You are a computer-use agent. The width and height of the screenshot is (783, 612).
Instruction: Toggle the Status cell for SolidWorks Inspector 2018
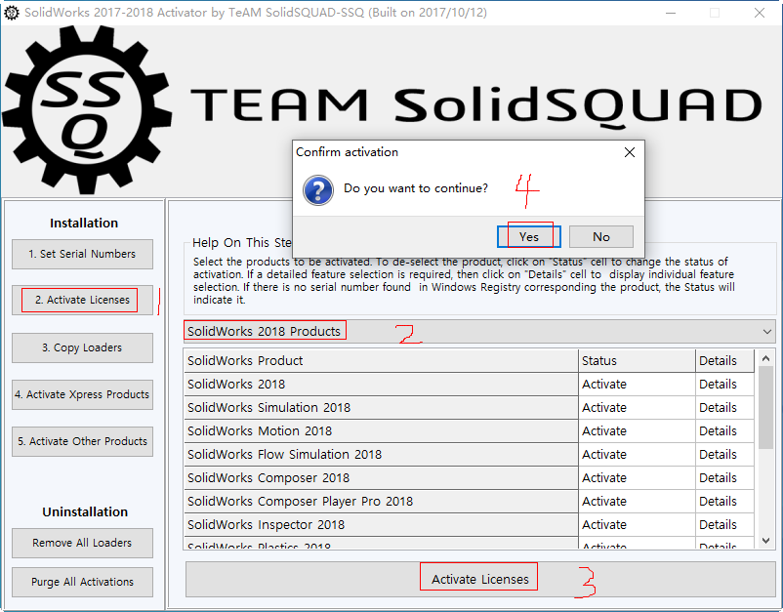click(637, 525)
